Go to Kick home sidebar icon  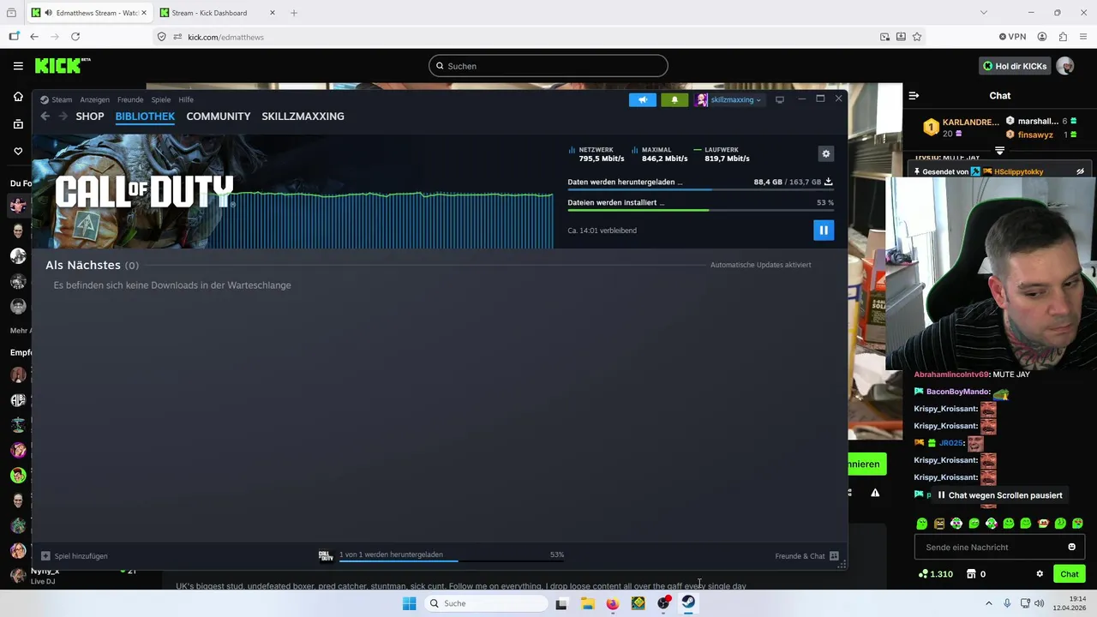point(18,97)
